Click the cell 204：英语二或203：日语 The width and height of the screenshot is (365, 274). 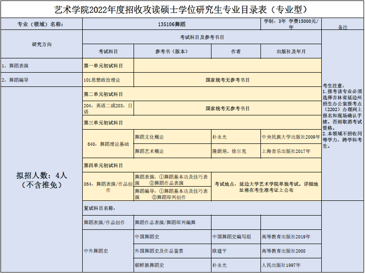[108, 108]
